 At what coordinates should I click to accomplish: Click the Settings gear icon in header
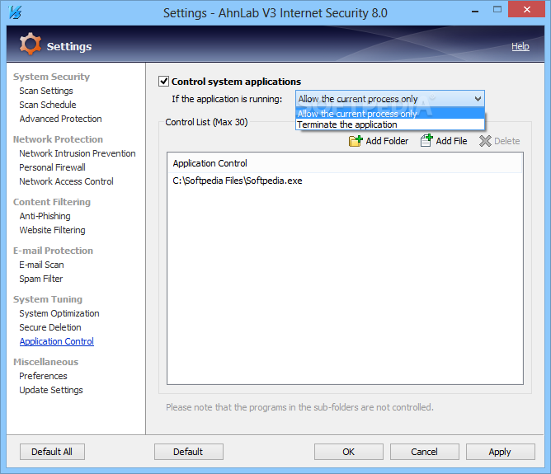[30, 45]
